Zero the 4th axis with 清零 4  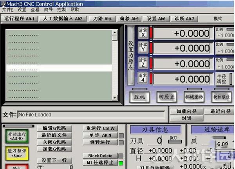tap(143, 78)
